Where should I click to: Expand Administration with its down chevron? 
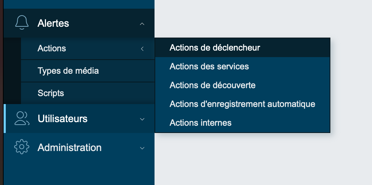[142, 148]
